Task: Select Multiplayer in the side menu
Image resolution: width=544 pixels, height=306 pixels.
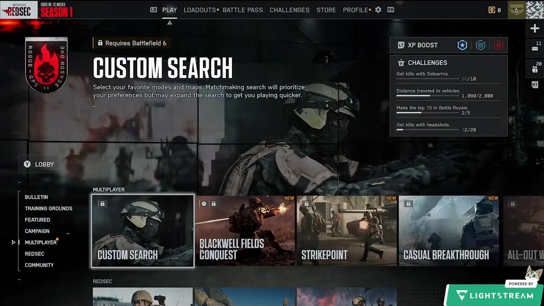Action: point(41,242)
